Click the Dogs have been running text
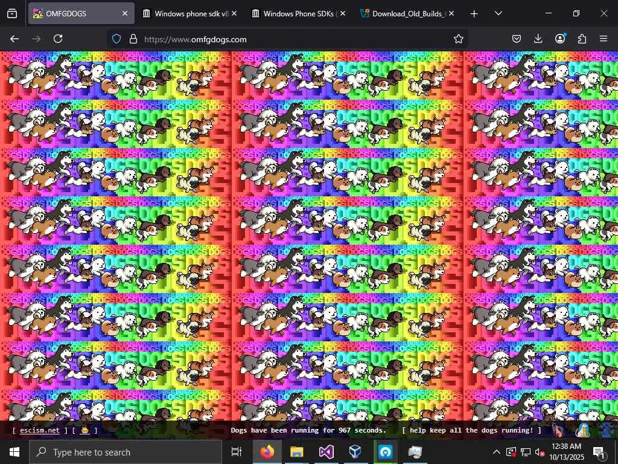This screenshot has height=464, width=618. point(308,430)
